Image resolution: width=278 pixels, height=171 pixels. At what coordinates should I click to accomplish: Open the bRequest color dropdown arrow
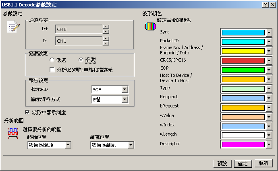(x=269, y=107)
